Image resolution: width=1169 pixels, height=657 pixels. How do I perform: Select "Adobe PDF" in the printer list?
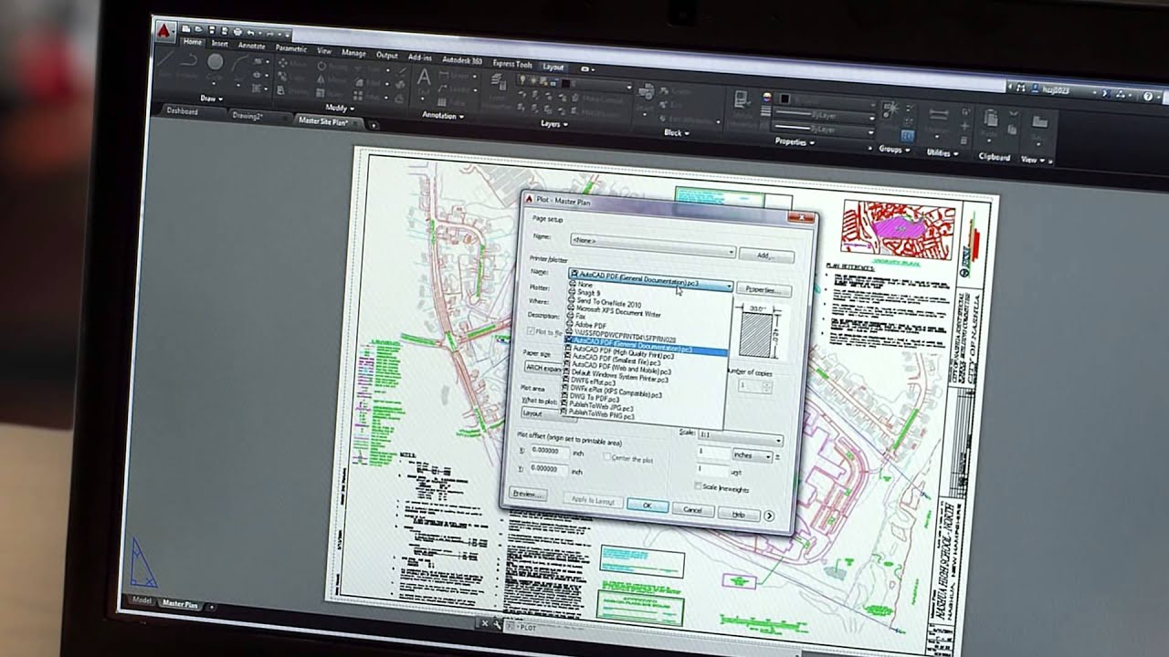pos(591,324)
